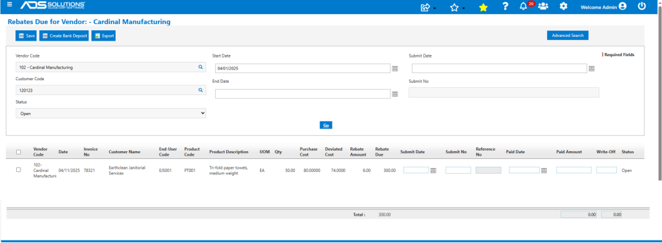Viewport: 662px width, 243px height.
Task: Open the notifications bell with 20 badge
Action: (524, 6)
